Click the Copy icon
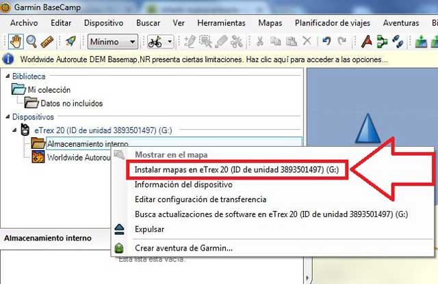438x284 pixels. point(276,42)
